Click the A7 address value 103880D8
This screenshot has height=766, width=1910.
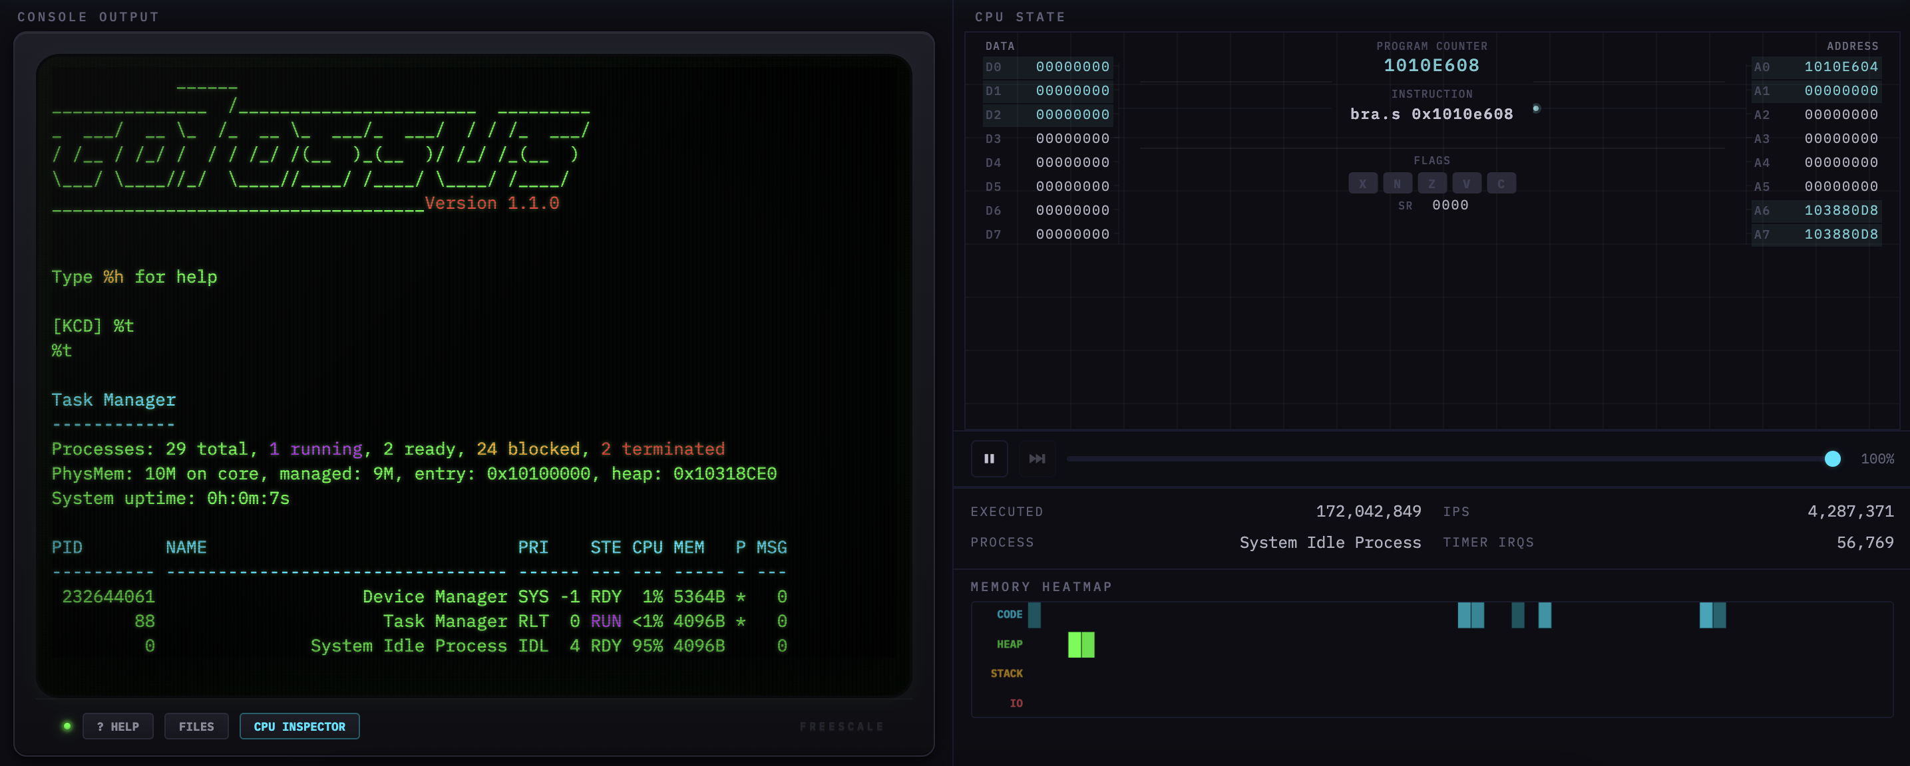(1842, 233)
